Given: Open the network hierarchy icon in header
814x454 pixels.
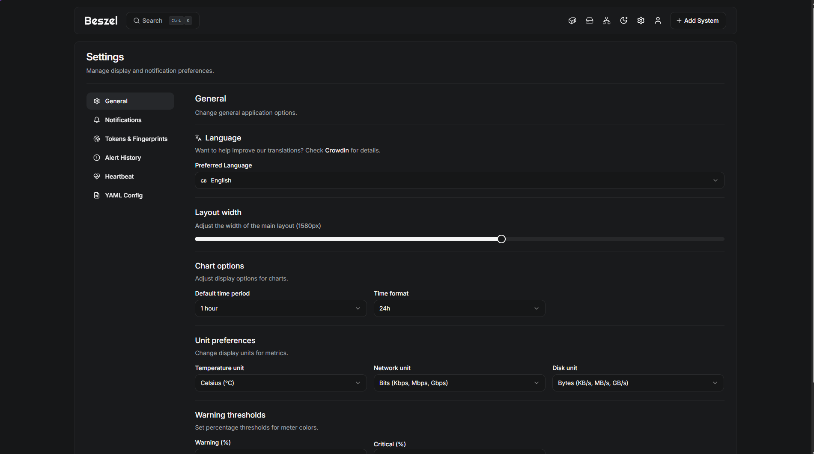Looking at the screenshot, I should [606, 21].
